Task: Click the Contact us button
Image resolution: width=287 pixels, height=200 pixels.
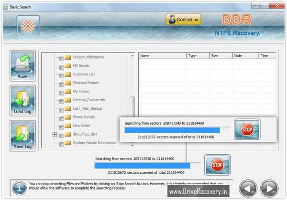Action: click(x=183, y=20)
